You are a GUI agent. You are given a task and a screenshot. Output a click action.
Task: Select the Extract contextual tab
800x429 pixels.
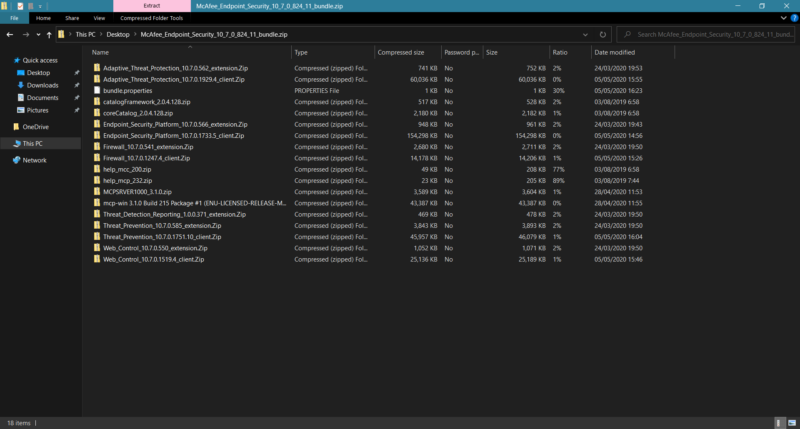pos(152,6)
